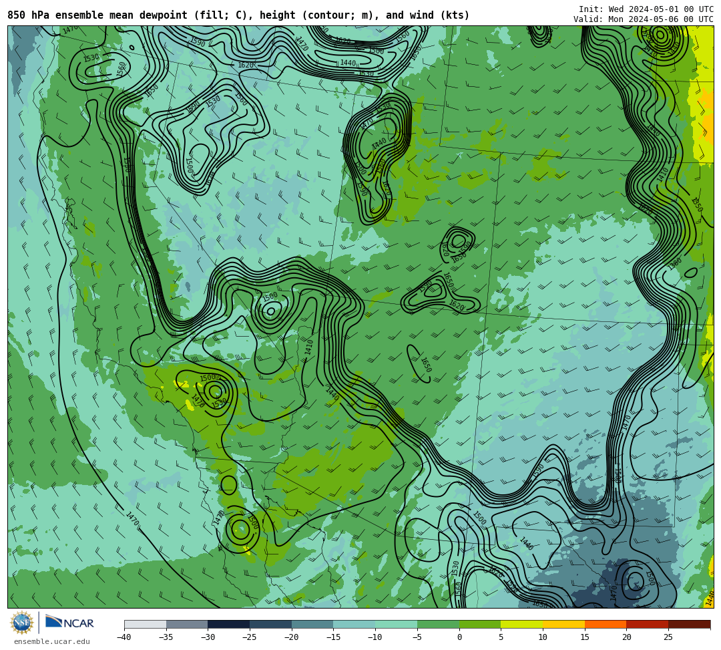721x650 pixels.
Task: Pick the dark navy -30 to -25 colorbar swatch
Action: coord(229,624)
